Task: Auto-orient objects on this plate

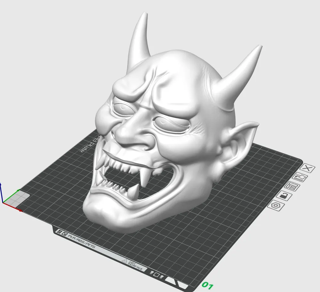Action: pyautogui.click(x=300, y=177)
